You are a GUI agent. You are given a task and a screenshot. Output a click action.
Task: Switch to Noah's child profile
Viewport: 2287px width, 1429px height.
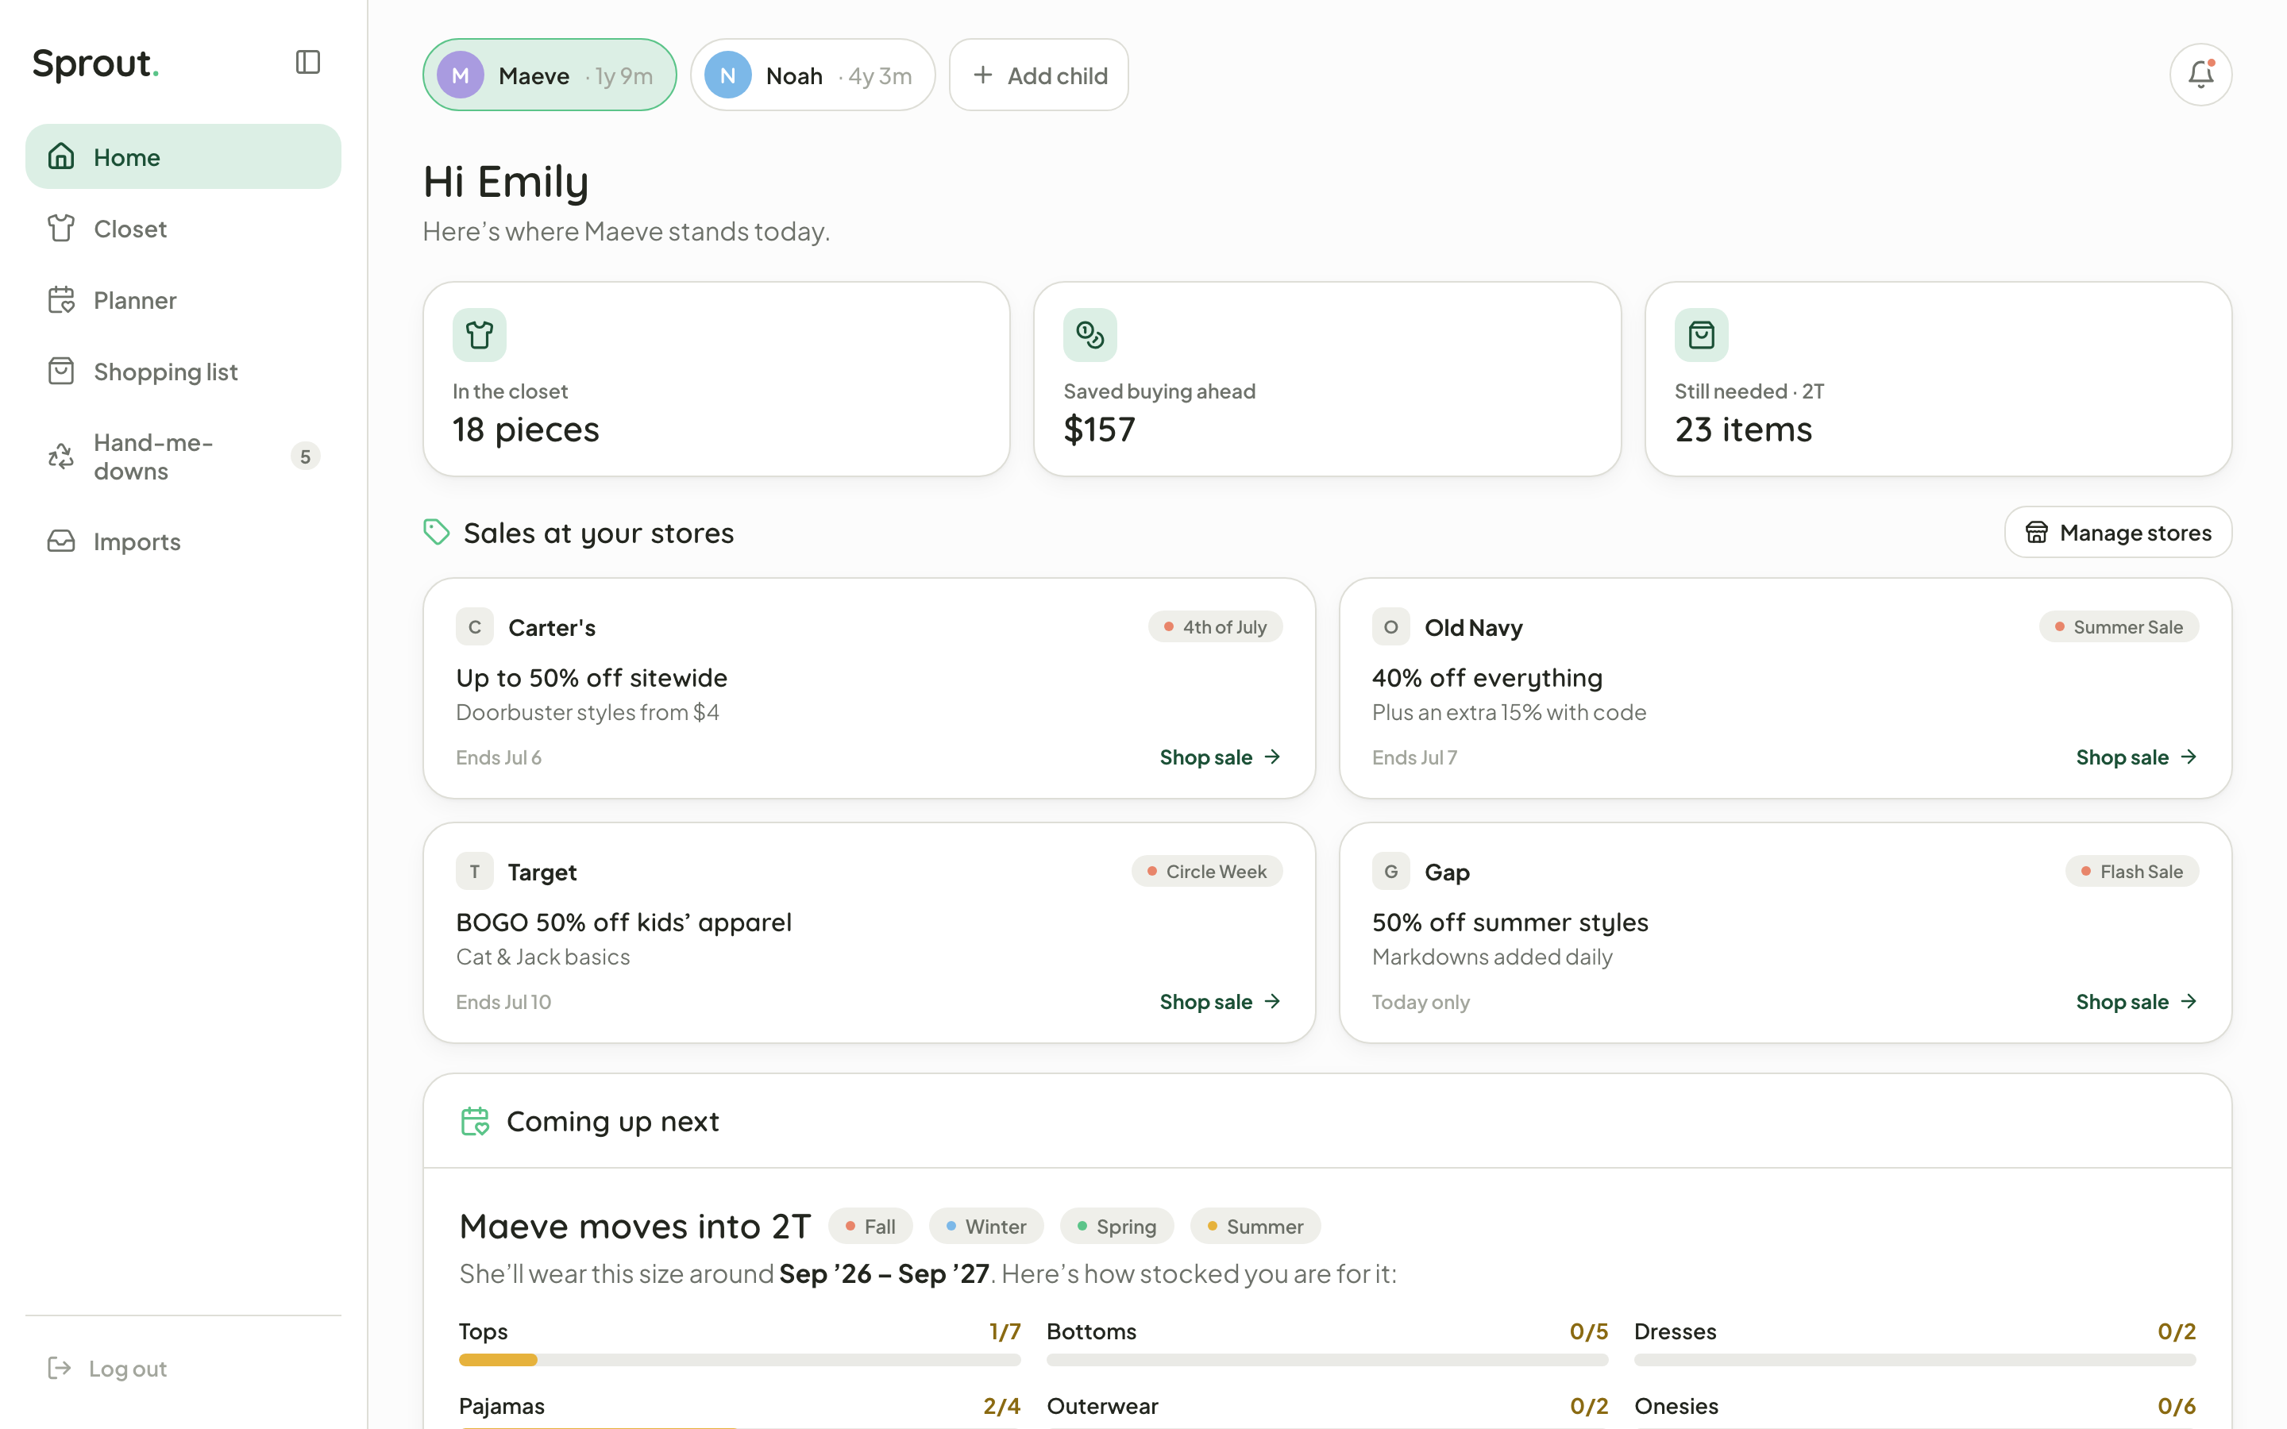[812, 75]
